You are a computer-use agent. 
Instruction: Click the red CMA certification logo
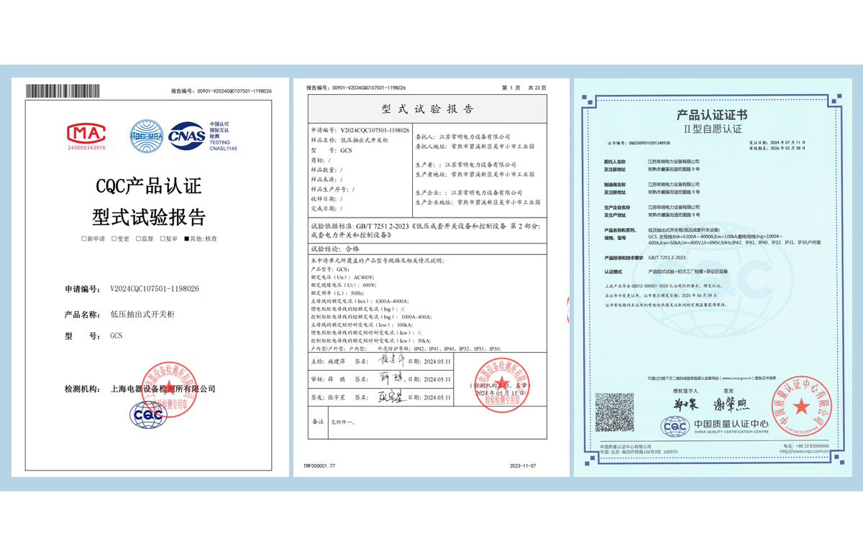(x=86, y=134)
